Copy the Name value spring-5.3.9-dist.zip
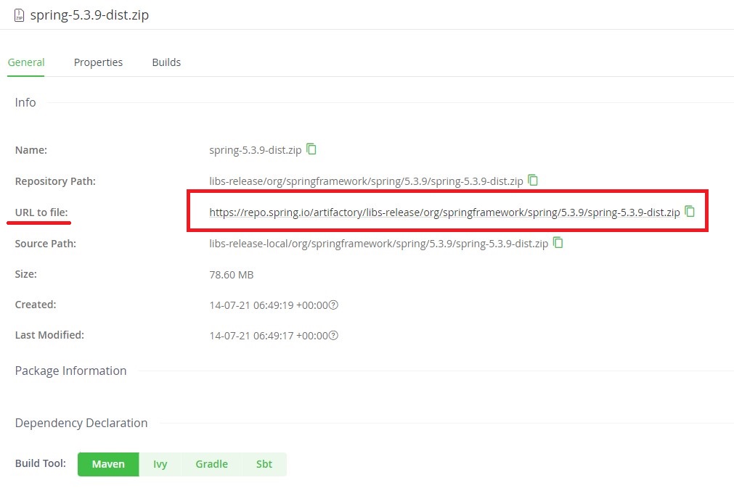734x496 pixels. coord(311,149)
